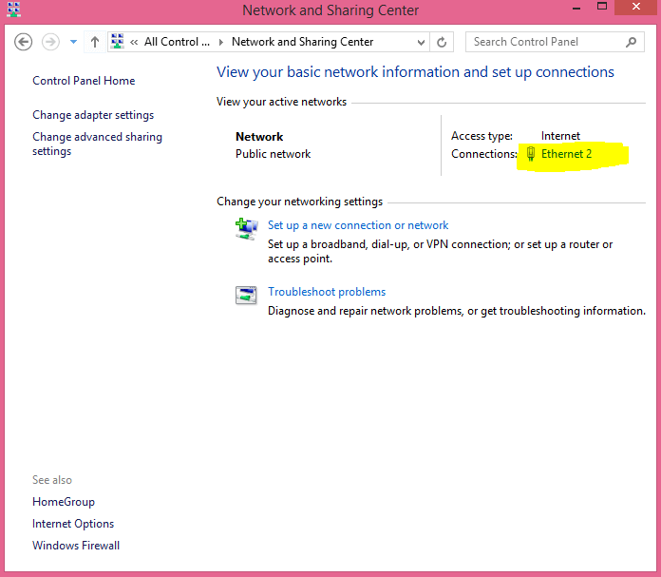This screenshot has width=661, height=577.
Task: Click the Control Panel icon in address bar
Action: [117, 42]
